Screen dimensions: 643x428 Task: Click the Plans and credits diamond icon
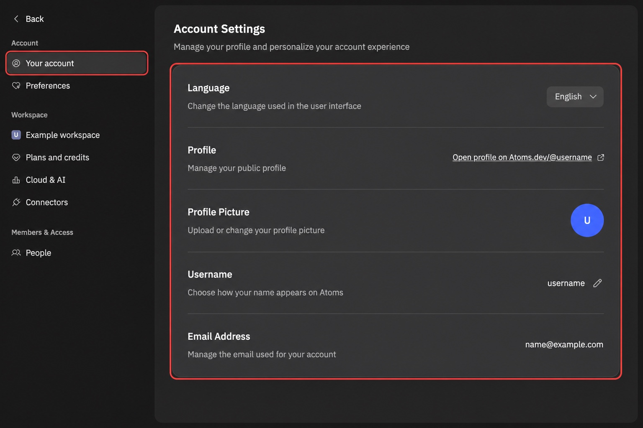coord(16,158)
